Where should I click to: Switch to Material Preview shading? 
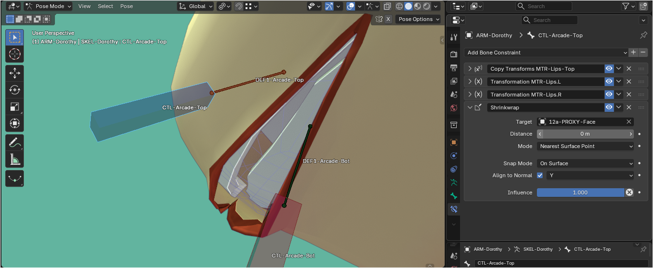(417, 6)
